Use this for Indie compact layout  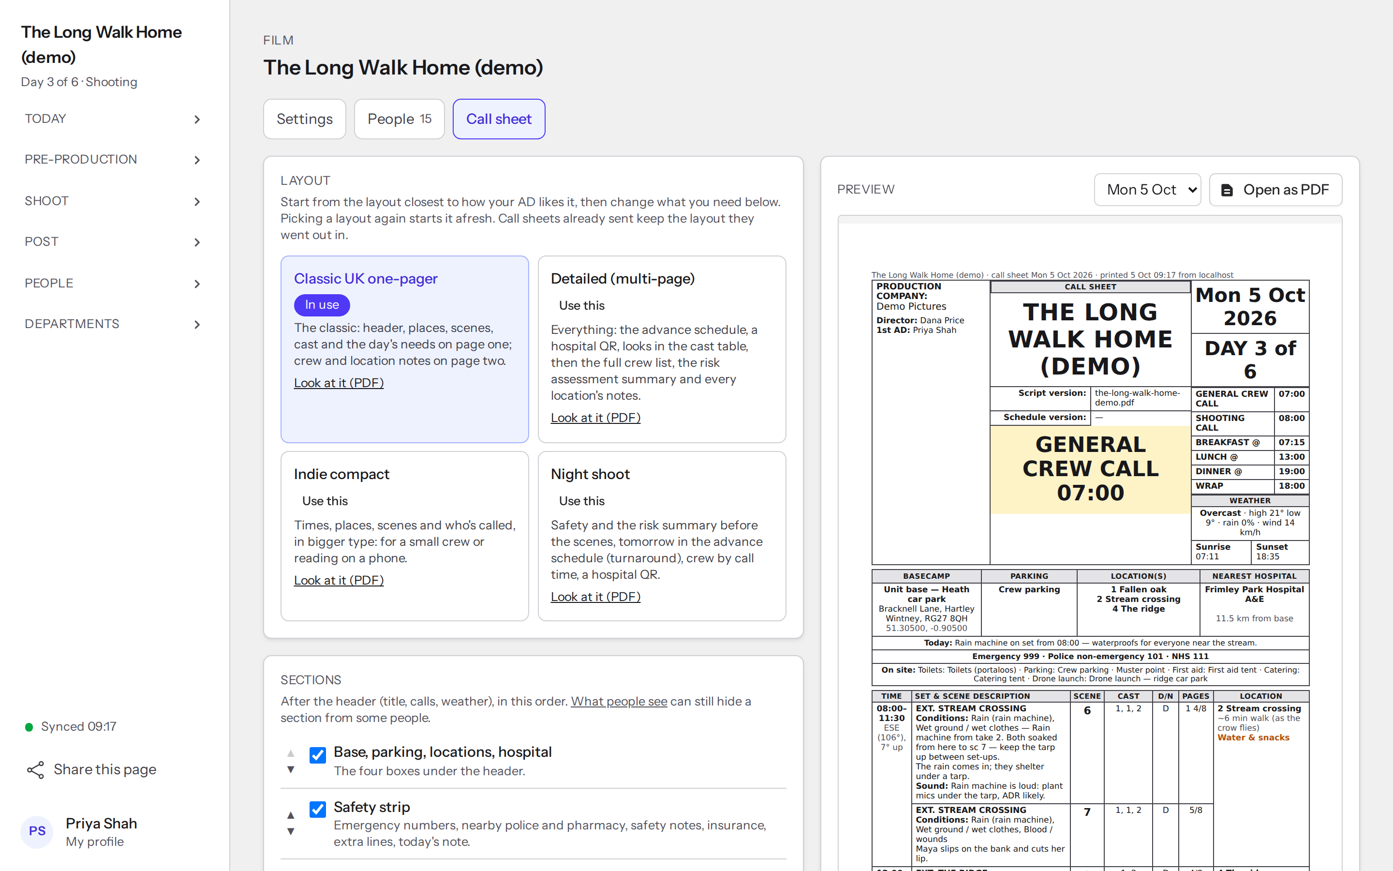325,501
